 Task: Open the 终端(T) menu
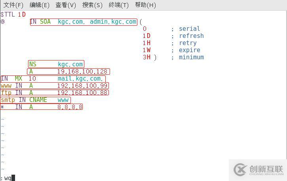[119, 5]
